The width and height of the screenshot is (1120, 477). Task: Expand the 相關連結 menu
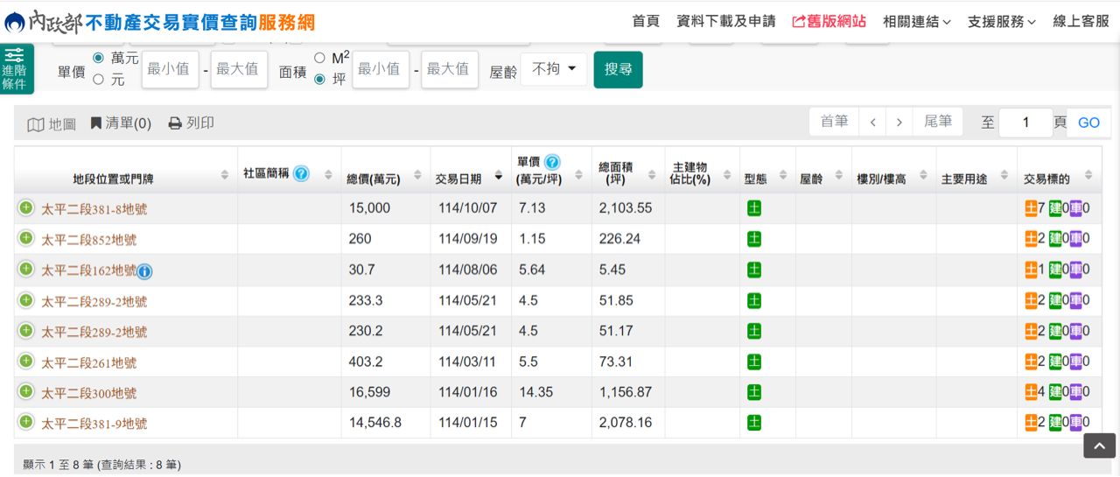pyautogui.click(x=916, y=22)
